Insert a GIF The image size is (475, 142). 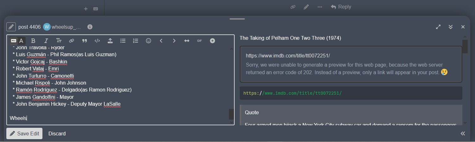(x=199, y=41)
